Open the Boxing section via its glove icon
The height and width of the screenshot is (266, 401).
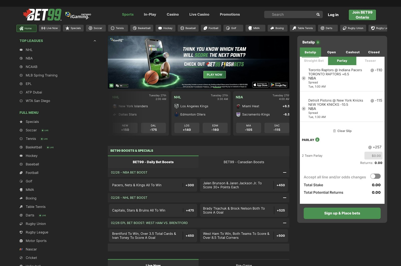(x=272, y=28)
